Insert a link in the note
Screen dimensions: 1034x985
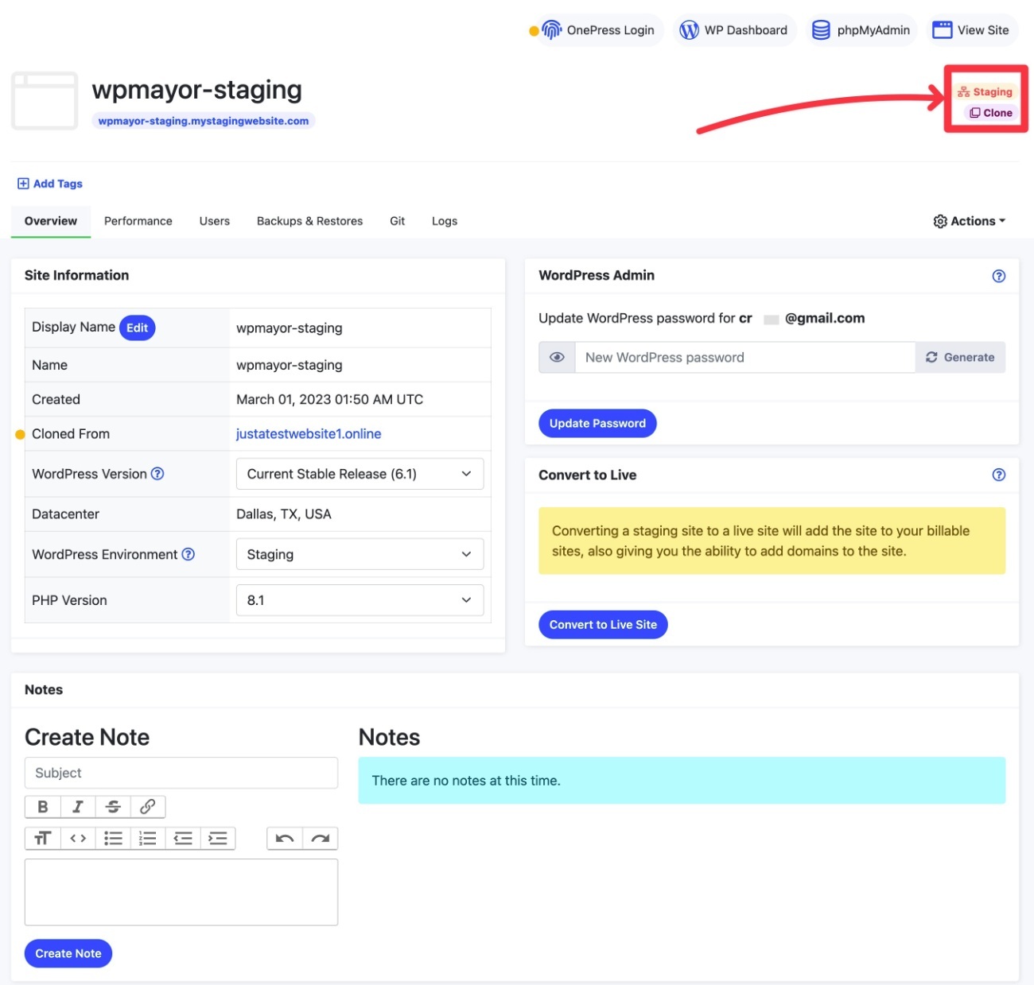[148, 807]
